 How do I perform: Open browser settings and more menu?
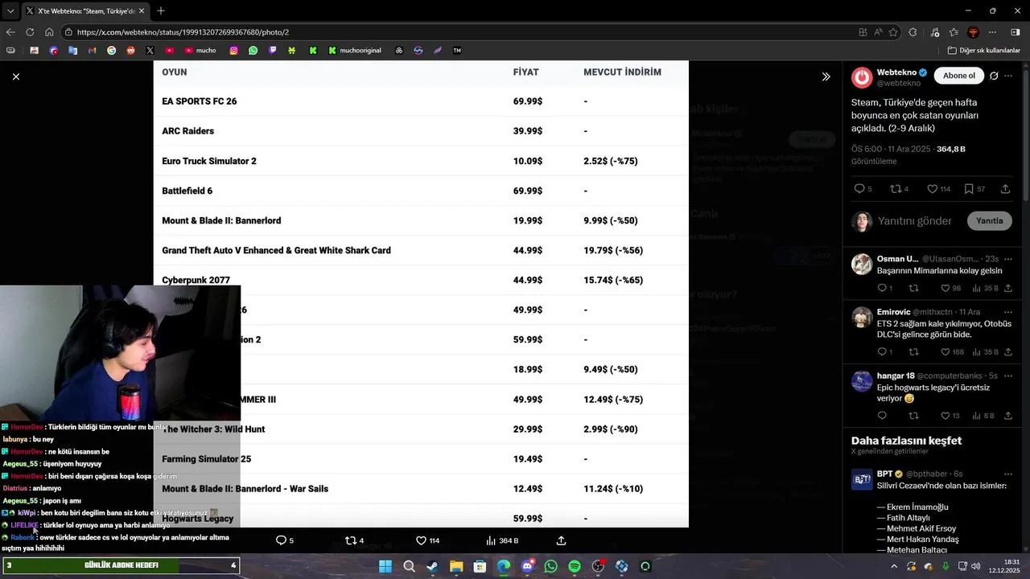click(x=992, y=32)
